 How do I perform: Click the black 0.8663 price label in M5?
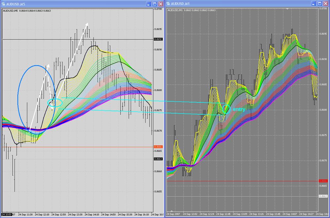point(158,159)
